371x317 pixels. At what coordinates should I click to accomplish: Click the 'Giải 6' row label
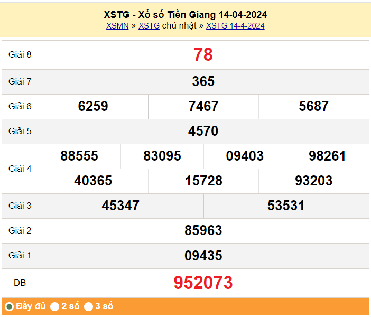click(20, 106)
